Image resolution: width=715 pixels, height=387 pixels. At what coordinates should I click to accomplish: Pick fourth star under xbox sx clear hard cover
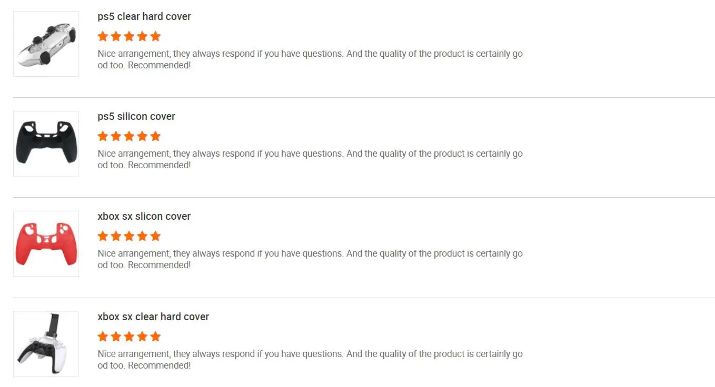click(142, 337)
